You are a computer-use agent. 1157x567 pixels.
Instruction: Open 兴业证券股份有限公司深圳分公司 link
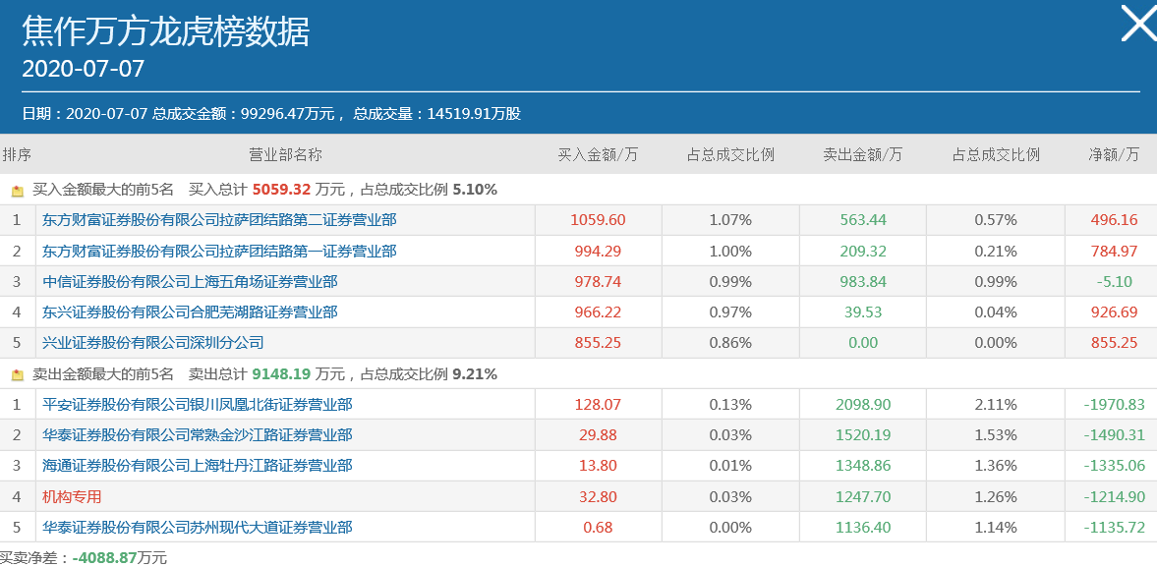coord(152,343)
